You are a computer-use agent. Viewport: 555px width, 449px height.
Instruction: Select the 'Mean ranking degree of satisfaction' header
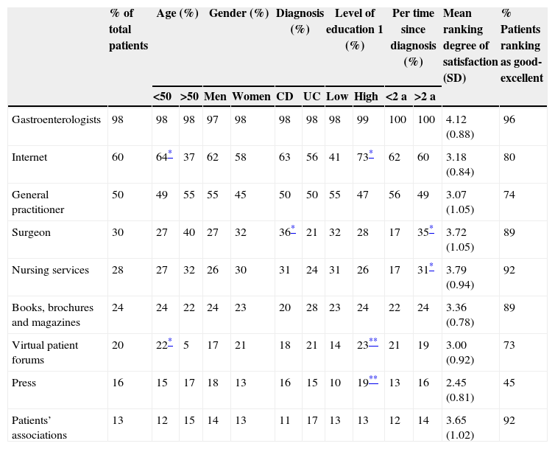pyautogui.click(x=470, y=45)
